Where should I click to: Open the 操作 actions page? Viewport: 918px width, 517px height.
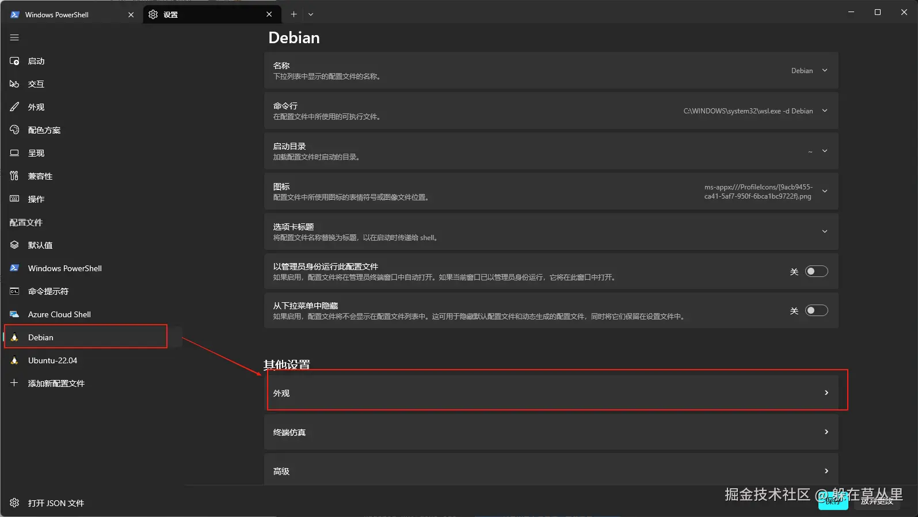click(x=92, y=199)
